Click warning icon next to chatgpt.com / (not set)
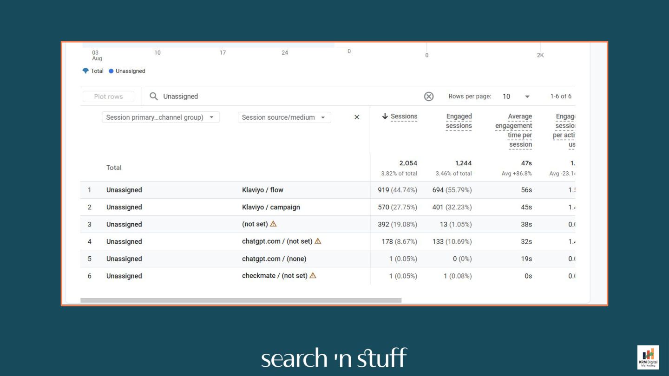This screenshot has height=376, width=669. click(x=318, y=241)
